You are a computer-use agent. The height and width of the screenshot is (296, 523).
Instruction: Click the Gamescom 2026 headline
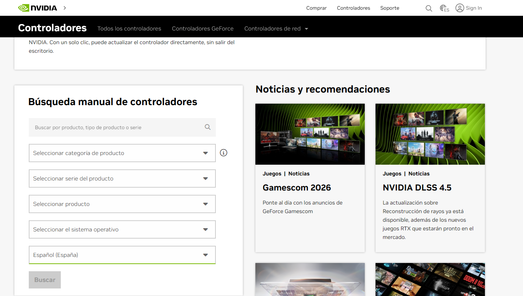tap(297, 188)
